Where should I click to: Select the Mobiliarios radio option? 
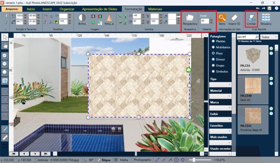tap(212, 47)
